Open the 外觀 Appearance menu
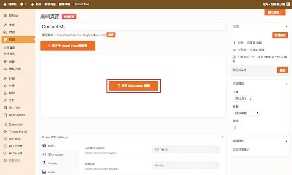The image size is (292, 175). tap(9, 79)
